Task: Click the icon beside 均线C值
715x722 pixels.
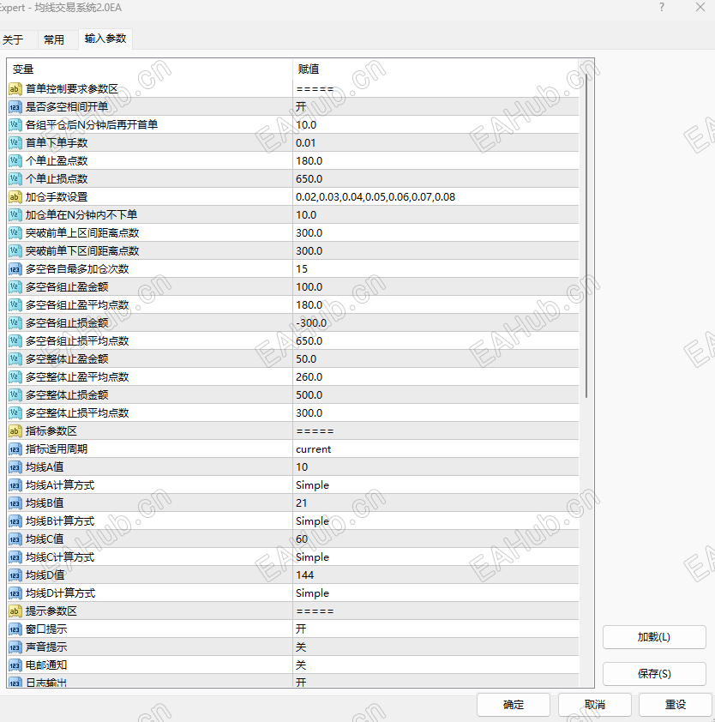Action: (x=15, y=539)
